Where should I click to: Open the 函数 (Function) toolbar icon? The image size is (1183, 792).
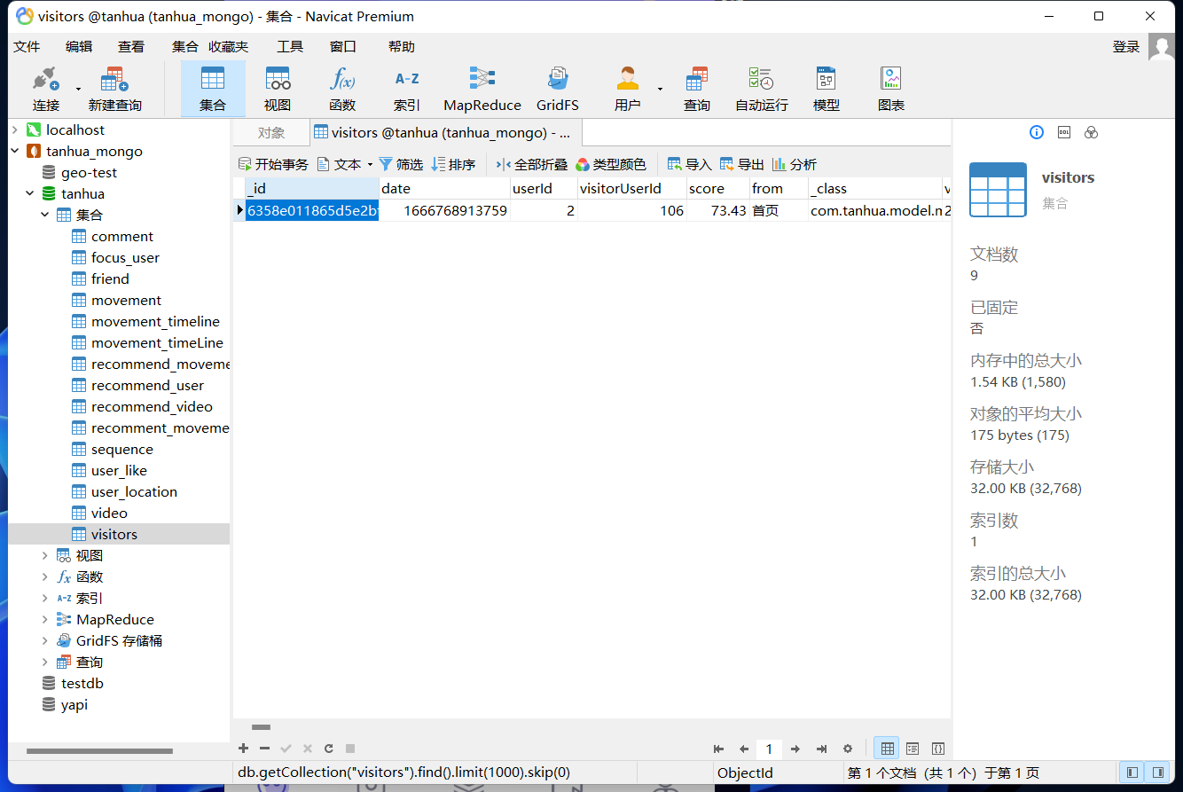click(x=342, y=89)
